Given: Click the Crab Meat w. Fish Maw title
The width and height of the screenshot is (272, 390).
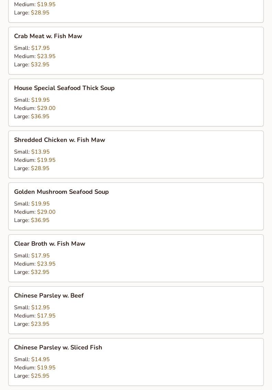Looking at the screenshot, I should pos(48,36).
